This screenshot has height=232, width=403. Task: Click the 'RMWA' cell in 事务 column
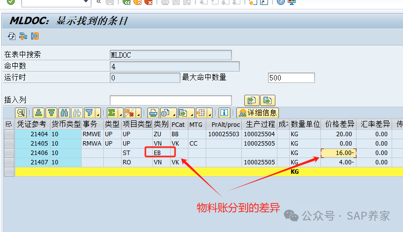click(x=92, y=144)
